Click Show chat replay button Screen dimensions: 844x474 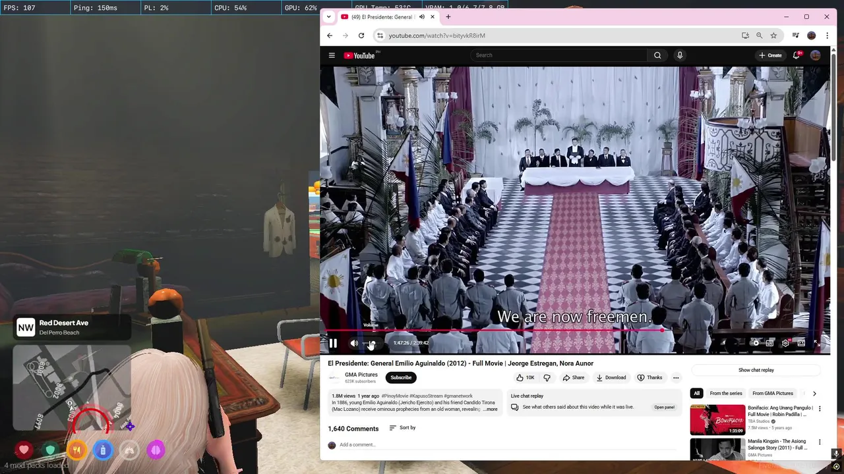[756, 370]
